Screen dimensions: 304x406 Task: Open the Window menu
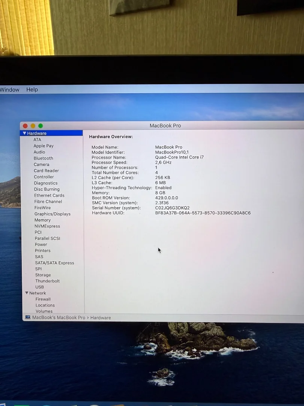point(9,89)
